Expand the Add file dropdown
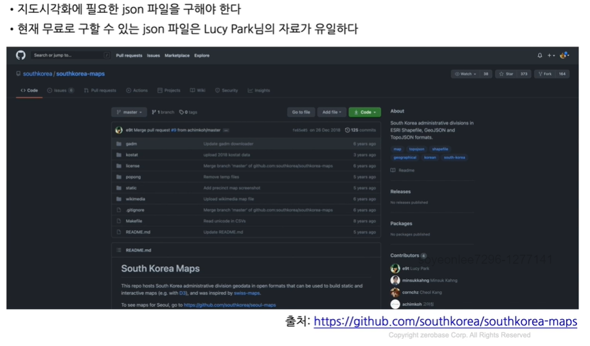590x346 pixels. tap(332, 112)
